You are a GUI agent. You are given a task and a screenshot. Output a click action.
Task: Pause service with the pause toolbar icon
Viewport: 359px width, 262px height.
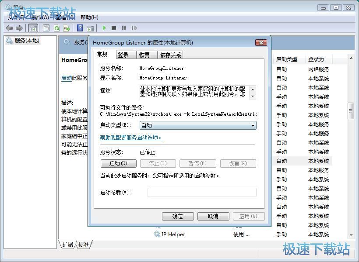click(x=124, y=28)
